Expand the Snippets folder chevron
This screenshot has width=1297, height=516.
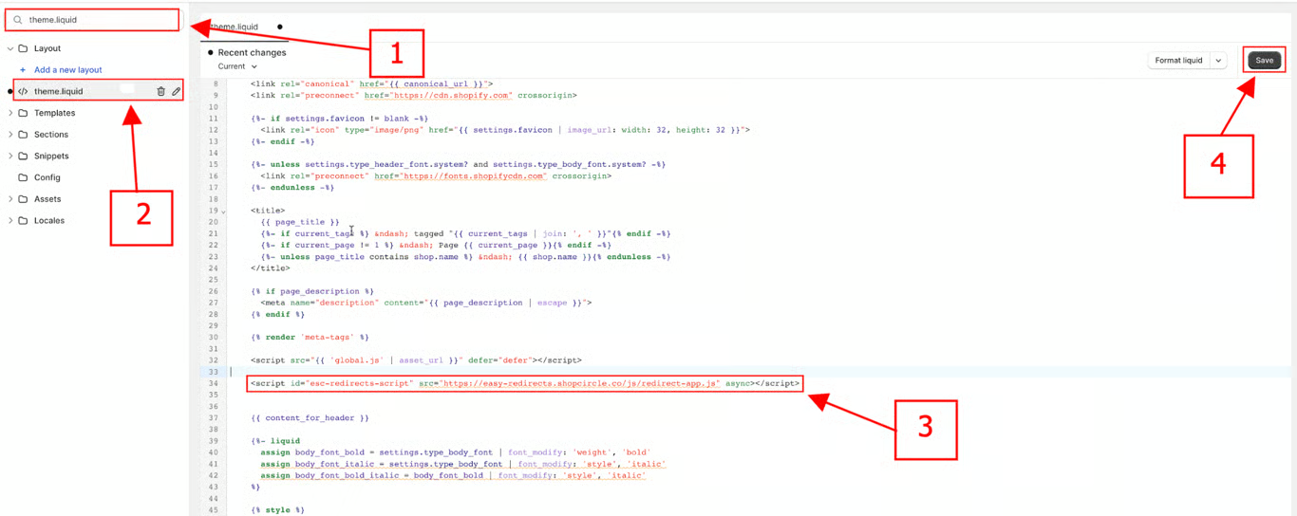(10, 156)
